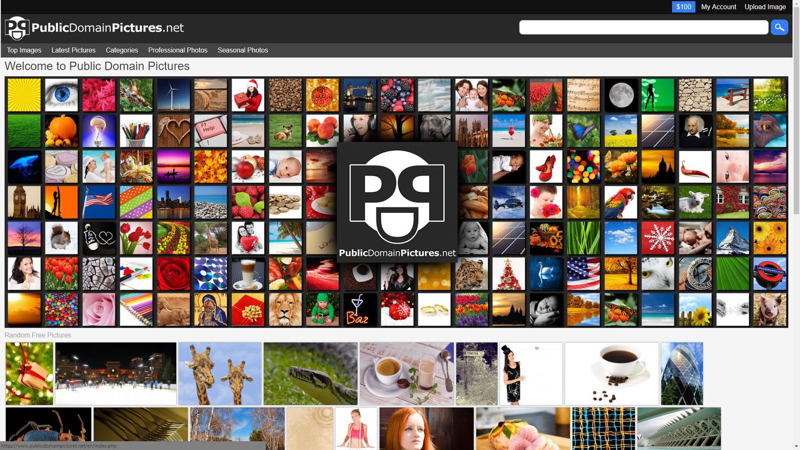Viewport: 800px width, 450px height.
Task: Open the leopard thumbnail
Action: click(x=472, y=274)
